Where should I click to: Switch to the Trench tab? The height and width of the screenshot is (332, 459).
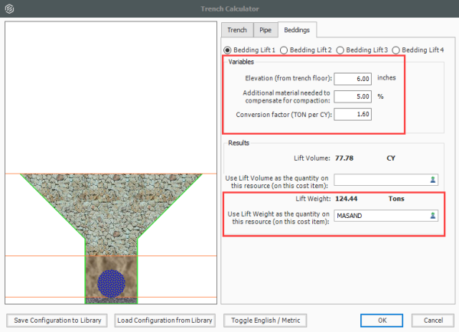click(237, 30)
